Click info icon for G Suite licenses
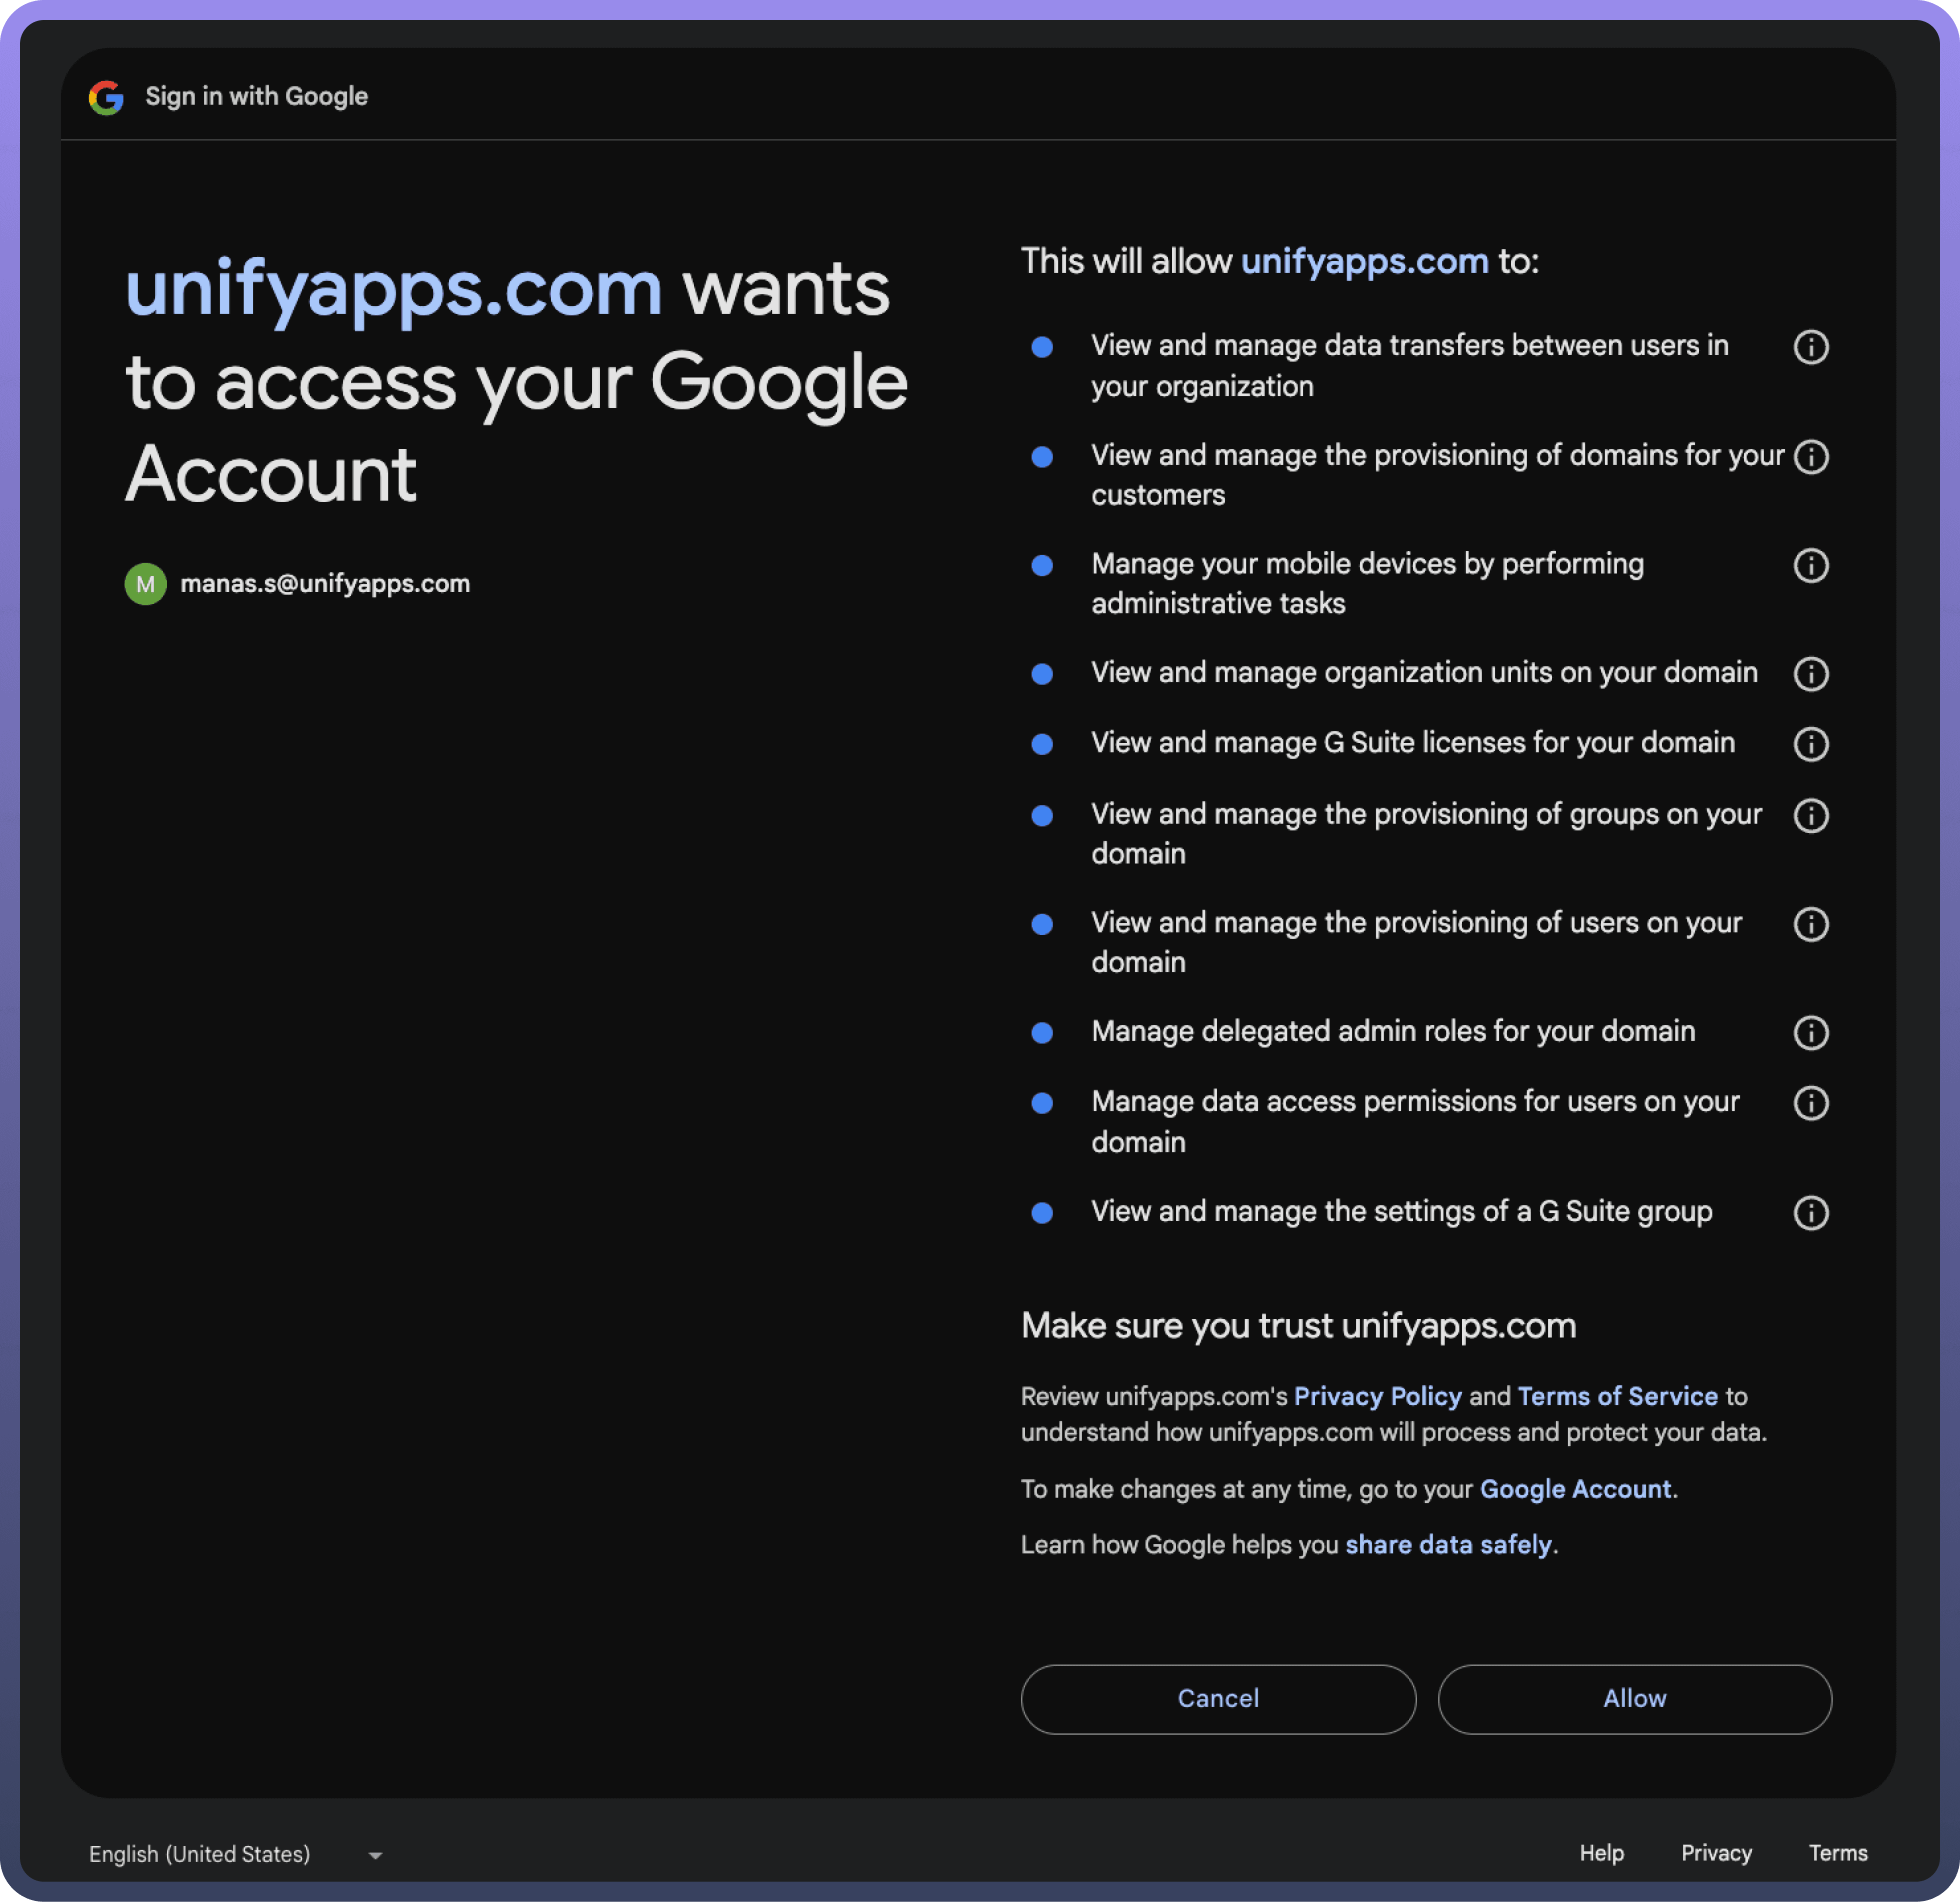The image size is (1960, 1902). (1810, 744)
